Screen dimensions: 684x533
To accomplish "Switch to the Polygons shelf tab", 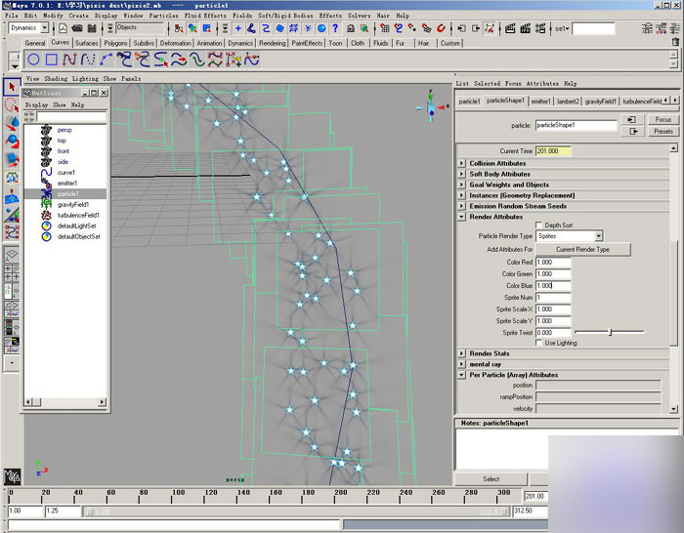I will pyautogui.click(x=115, y=43).
